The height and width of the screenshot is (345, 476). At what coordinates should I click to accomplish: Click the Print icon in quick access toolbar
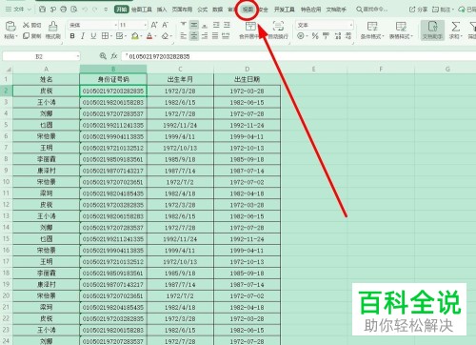point(64,10)
